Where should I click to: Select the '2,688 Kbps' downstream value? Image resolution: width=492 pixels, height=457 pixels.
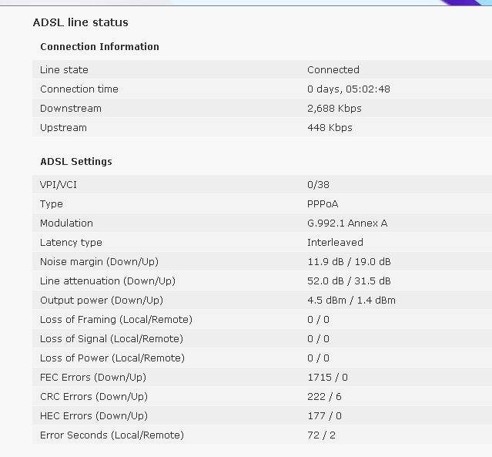[x=334, y=109]
